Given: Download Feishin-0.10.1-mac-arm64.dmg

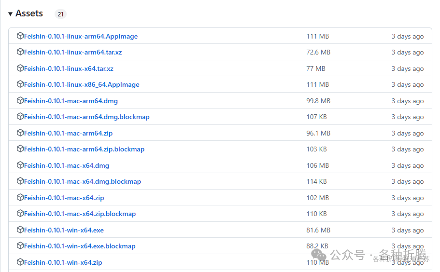Looking at the screenshot, I should (x=71, y=101).
